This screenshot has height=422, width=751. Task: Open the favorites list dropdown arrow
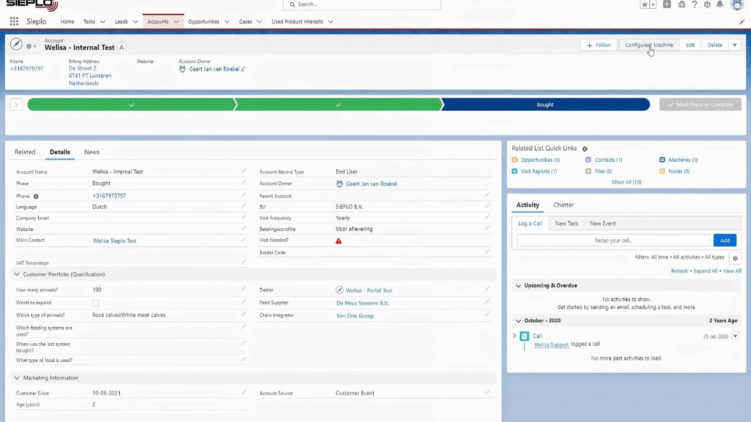click(x=652, y=5)
